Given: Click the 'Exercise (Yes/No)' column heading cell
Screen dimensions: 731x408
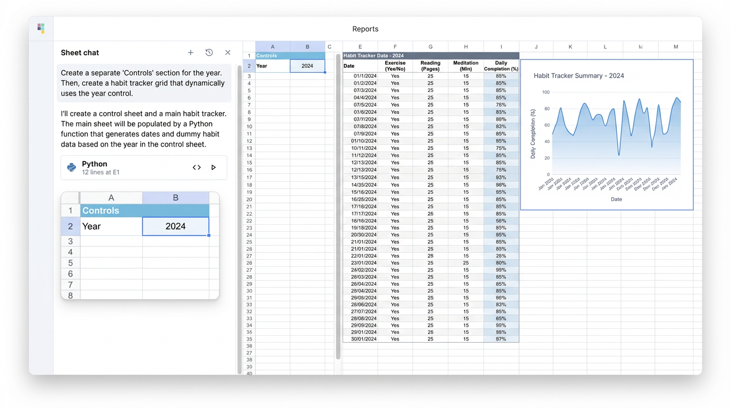Looking at the screenshot, I should click(x=395, y=66).
